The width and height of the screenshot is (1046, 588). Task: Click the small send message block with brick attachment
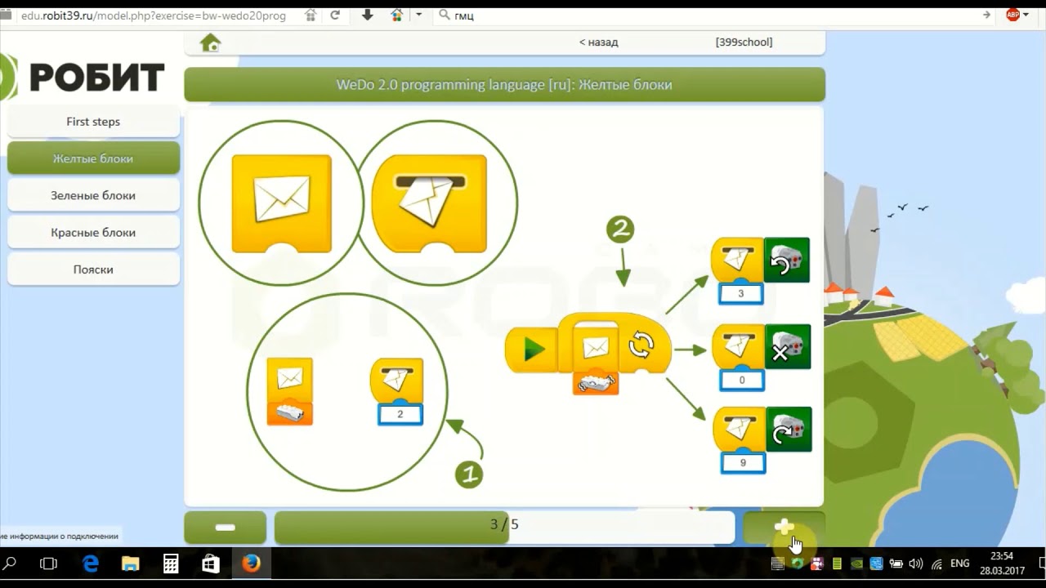coord(290,391)
